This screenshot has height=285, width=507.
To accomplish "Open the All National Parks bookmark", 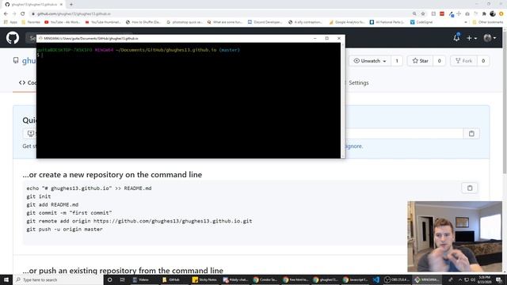I will coord(387,22).
